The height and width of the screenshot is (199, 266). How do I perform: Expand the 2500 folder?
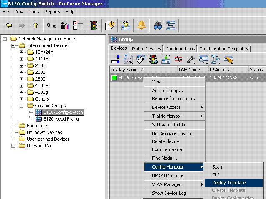pyautogui.click(x=21, y=65)
